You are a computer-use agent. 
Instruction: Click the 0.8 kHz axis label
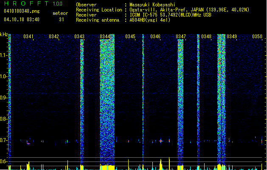[4, 119]
